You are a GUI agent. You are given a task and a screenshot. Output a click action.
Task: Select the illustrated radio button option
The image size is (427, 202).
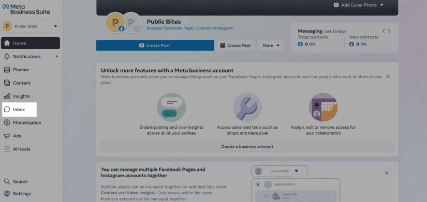point(258,184)
